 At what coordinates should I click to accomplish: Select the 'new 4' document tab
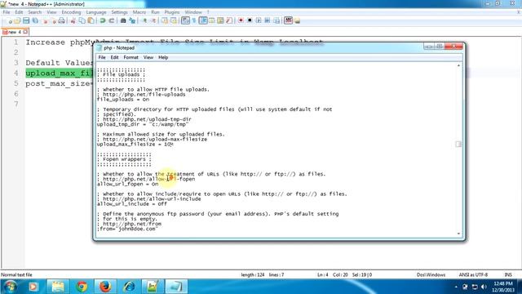pos(15,32)
